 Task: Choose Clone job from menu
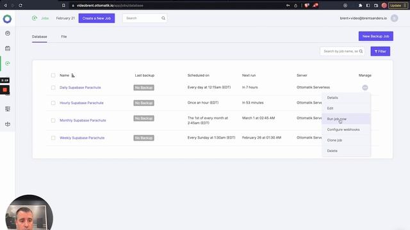coord(346,141)
